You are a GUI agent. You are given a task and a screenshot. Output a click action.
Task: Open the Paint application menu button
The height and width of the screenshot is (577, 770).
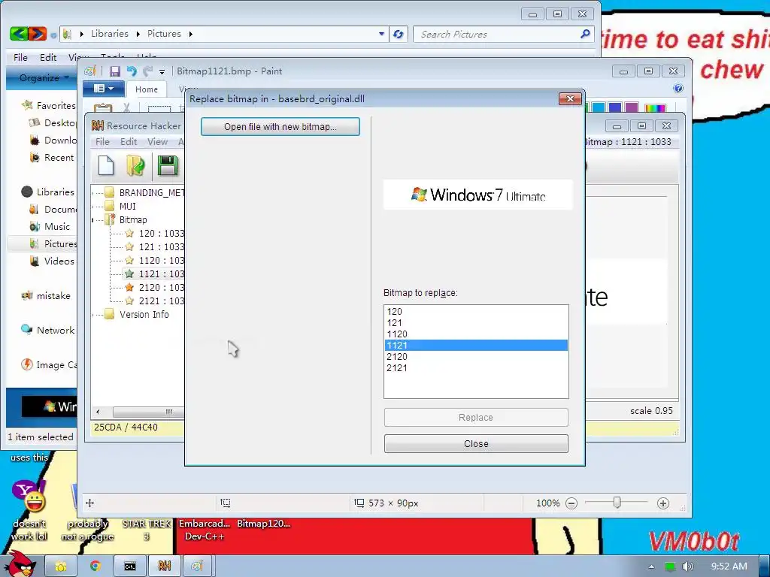(x=104, y=89)
